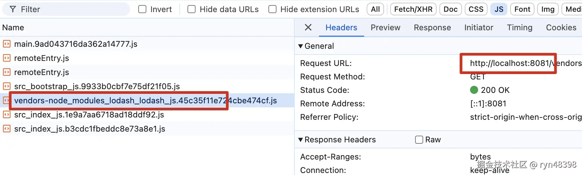Tick the Hide extension URLs checkbox
Screen dimensions: 582x175
[272, 9]
